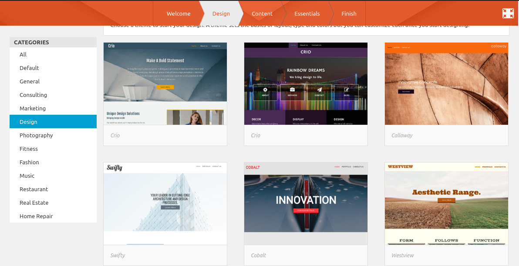519x266 pixels.
Task: Select the Consulting category
Action: [x=53, y=95]
